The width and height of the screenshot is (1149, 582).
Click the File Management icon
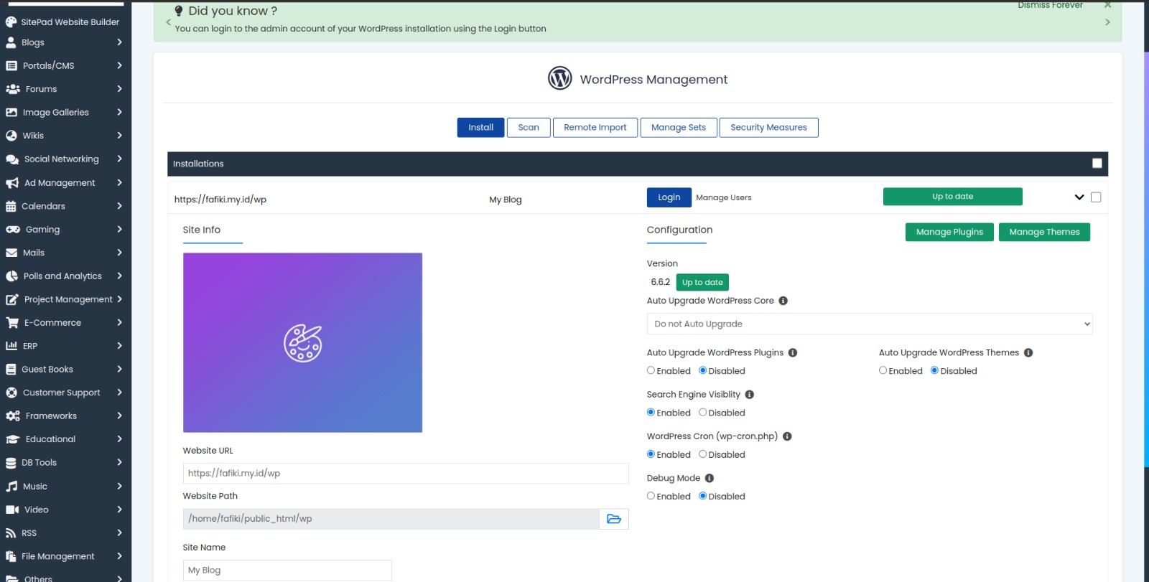click(11, 556)
